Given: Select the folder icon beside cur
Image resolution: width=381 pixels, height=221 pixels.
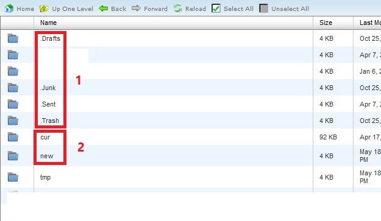Looking at the screenshot, I should point(13,137).
